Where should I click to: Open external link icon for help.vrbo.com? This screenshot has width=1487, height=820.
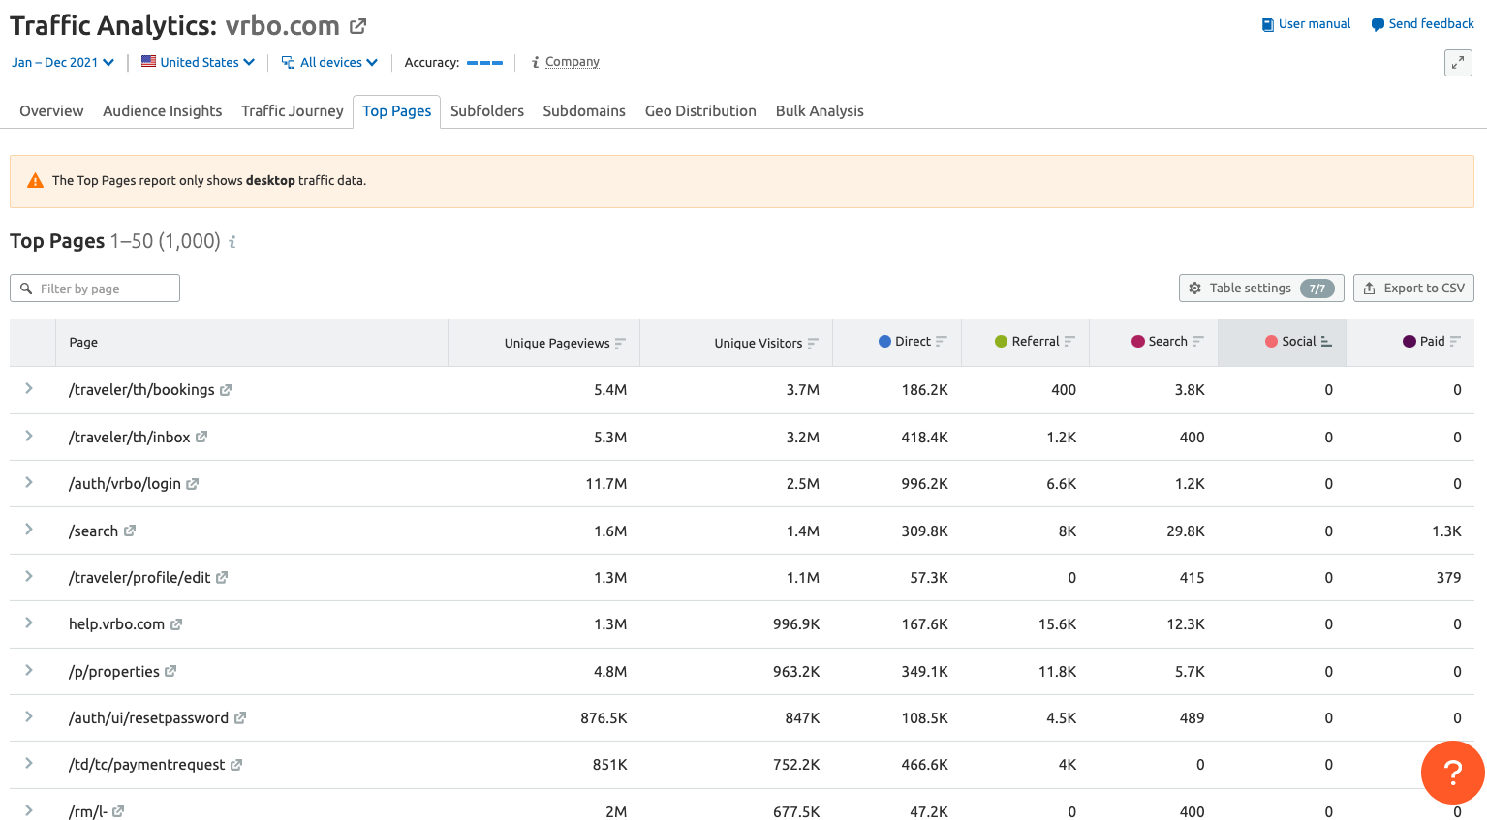coord(176,624)
